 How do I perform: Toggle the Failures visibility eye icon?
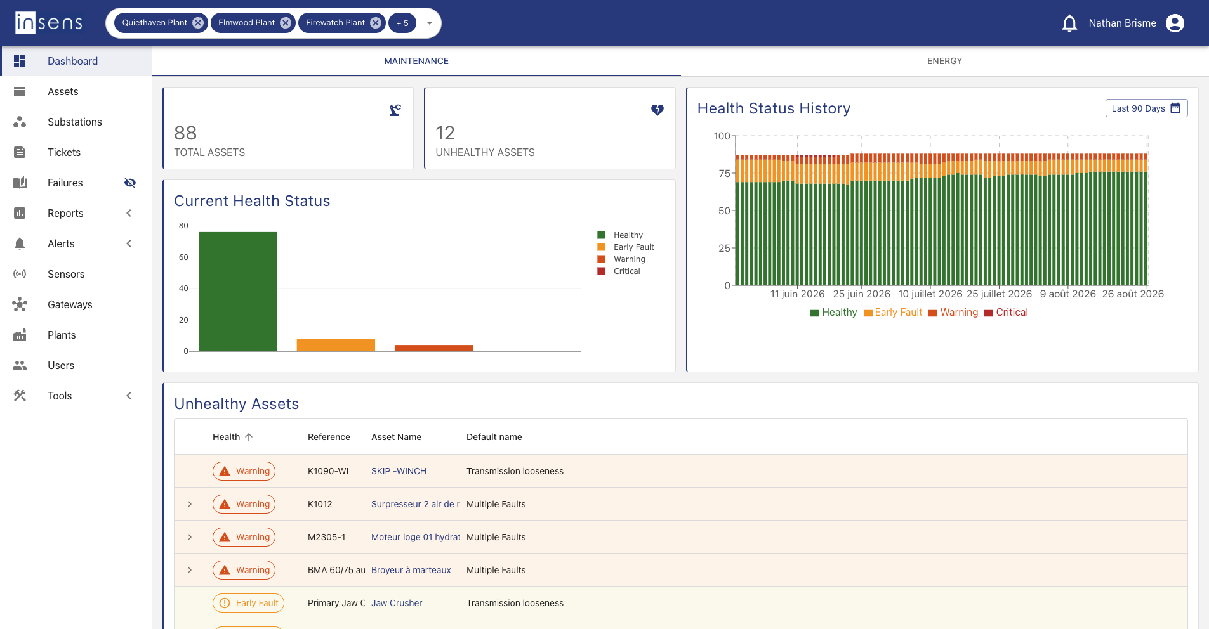130,183
